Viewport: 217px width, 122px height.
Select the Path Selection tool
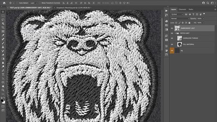pyautogui.click(x=3, y=78)
